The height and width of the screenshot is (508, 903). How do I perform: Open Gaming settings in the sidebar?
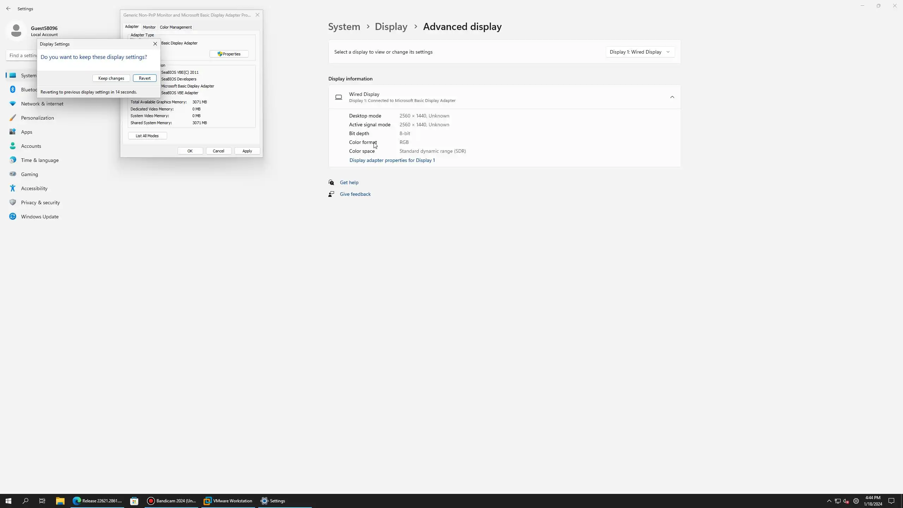(x=29, y=174)
